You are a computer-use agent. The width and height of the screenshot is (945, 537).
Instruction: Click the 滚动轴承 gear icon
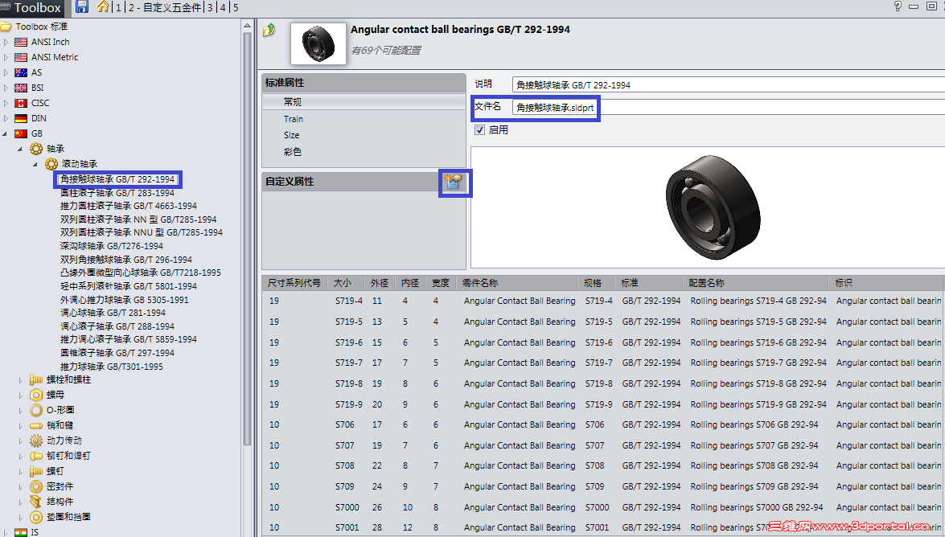point(51,164)
